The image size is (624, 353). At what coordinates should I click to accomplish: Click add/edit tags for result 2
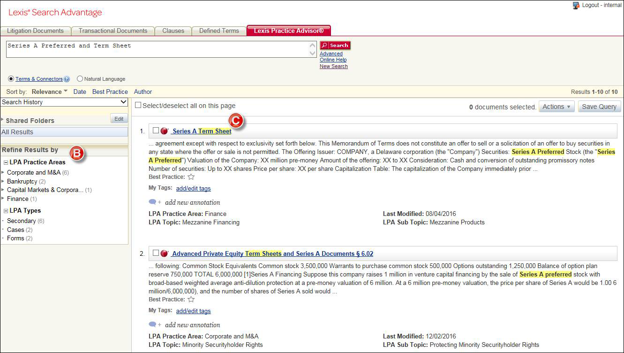click(x=193, y=311)
